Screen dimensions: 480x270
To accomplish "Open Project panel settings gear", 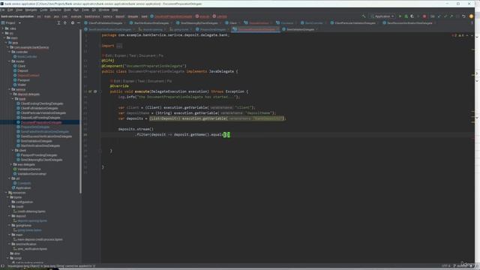I will pyautogui.click(x=73, y=23).
